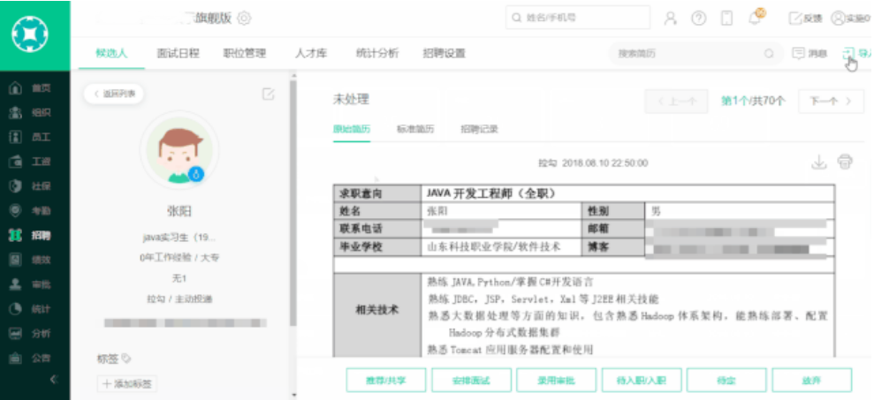Print the resume with the printer icon
874x400 pixels.
tap(845, 162)
